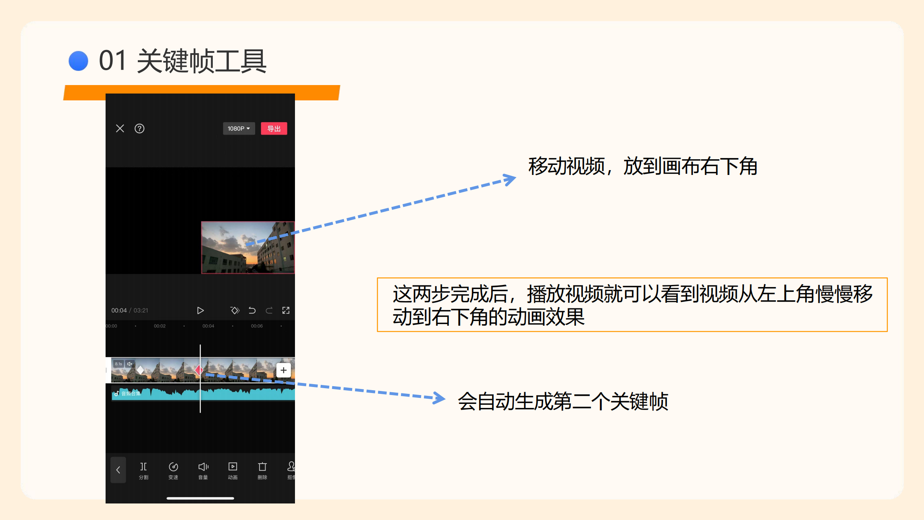924x520 pixels.
Task: Select the video clip in the preview canvas
Action: coord(248,248)
